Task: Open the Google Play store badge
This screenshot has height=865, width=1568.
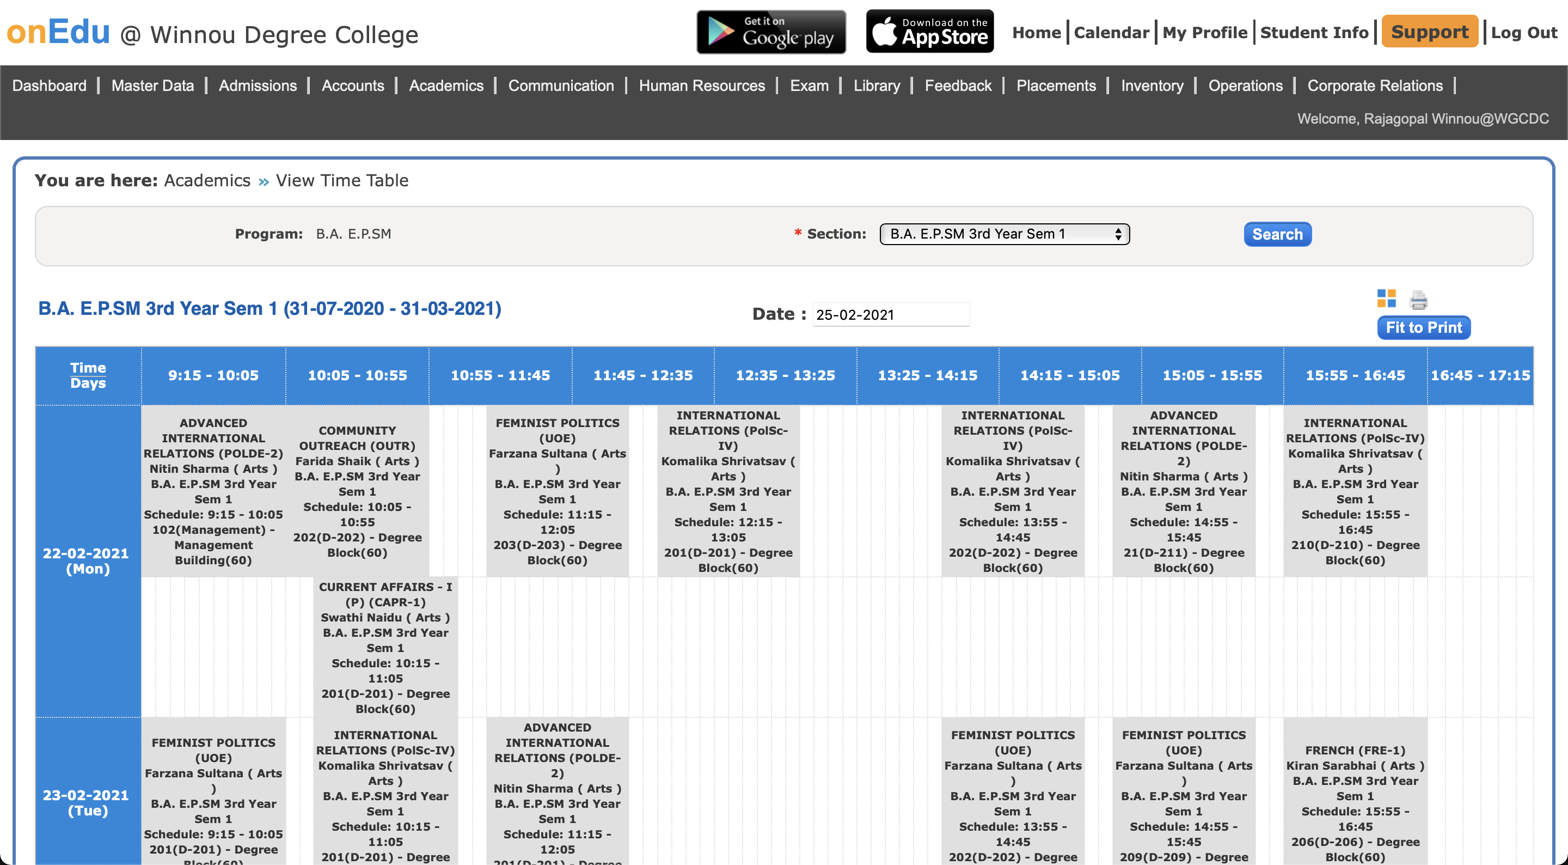Action: coord(770,32)
